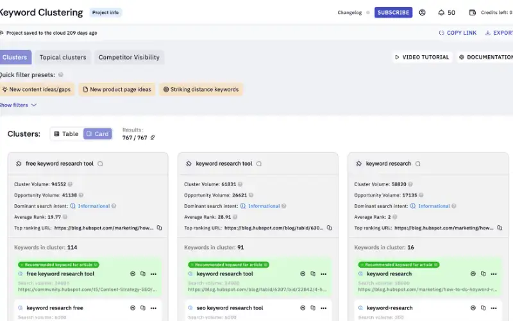Click COPY LINK
Screen dimensions: 513x321
coord(458,33)
